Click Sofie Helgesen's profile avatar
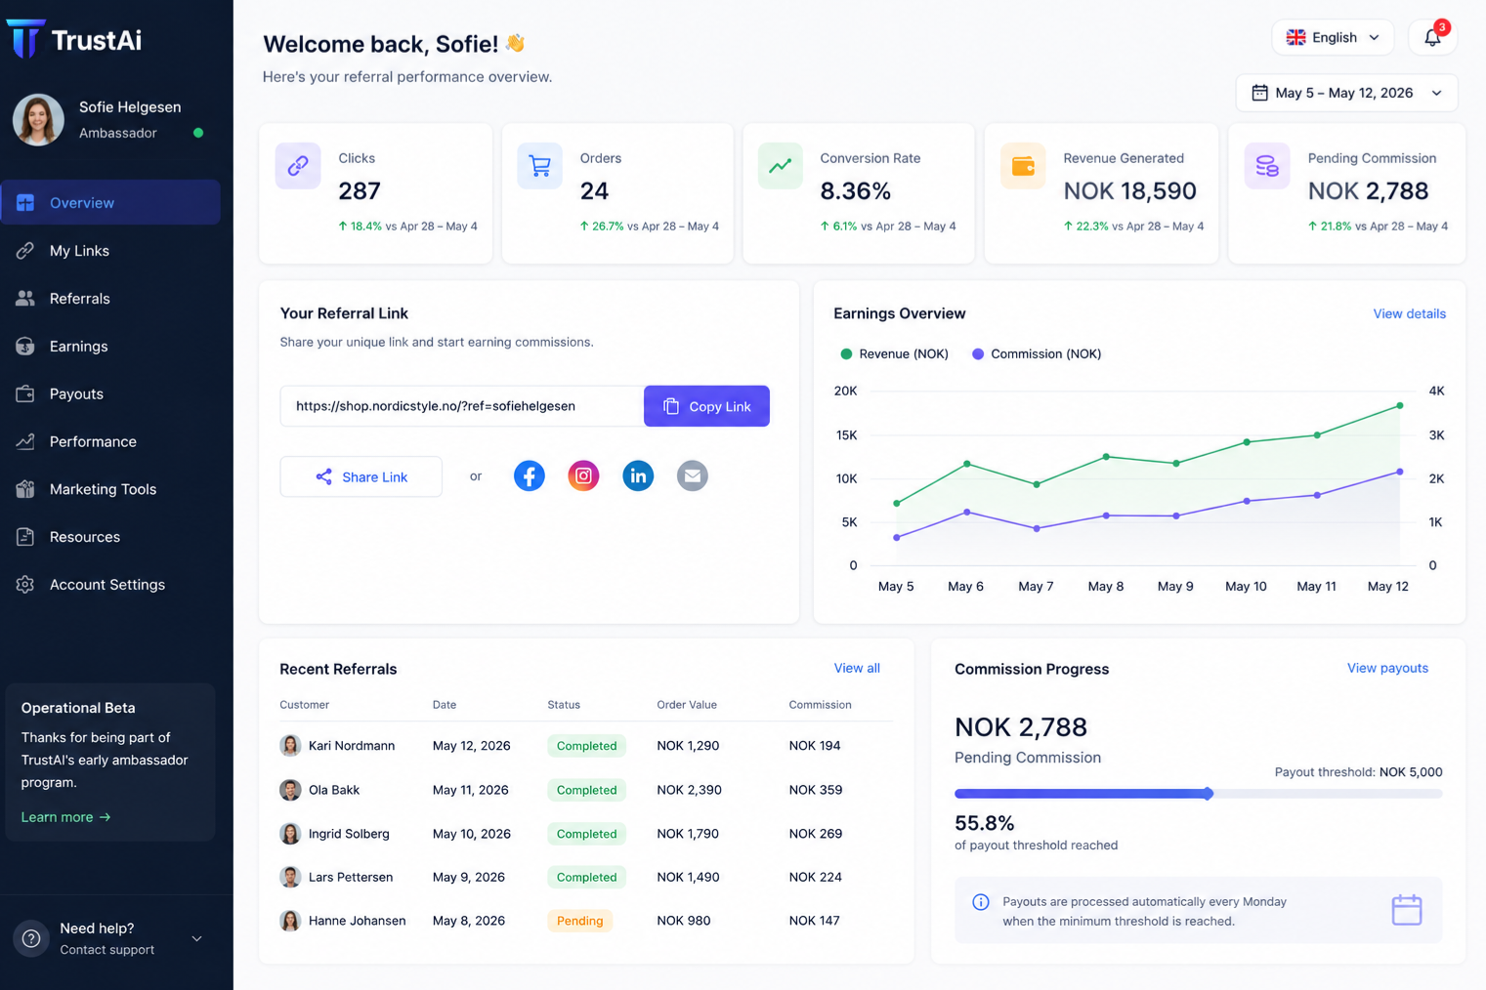The width and height of the screenshot is (1486, 990). click(38, 120)
